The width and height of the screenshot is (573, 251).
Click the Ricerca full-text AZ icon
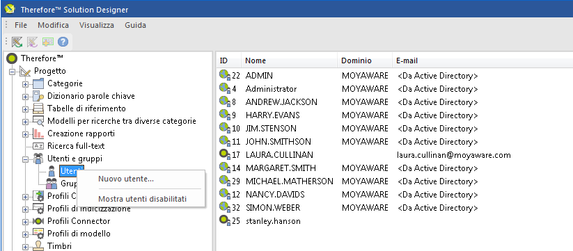coord(38,146)
